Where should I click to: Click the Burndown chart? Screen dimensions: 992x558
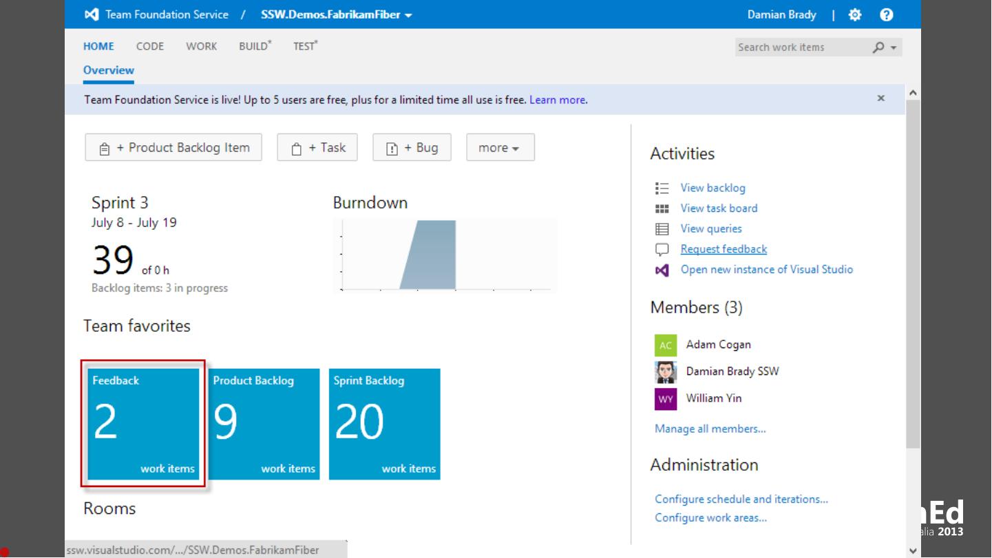point(445,255)
